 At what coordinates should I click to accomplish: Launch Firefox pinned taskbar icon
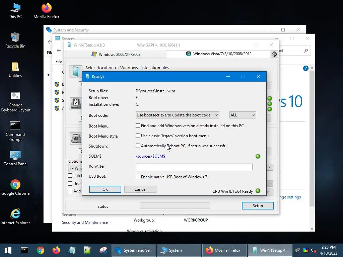pos(56,250)
